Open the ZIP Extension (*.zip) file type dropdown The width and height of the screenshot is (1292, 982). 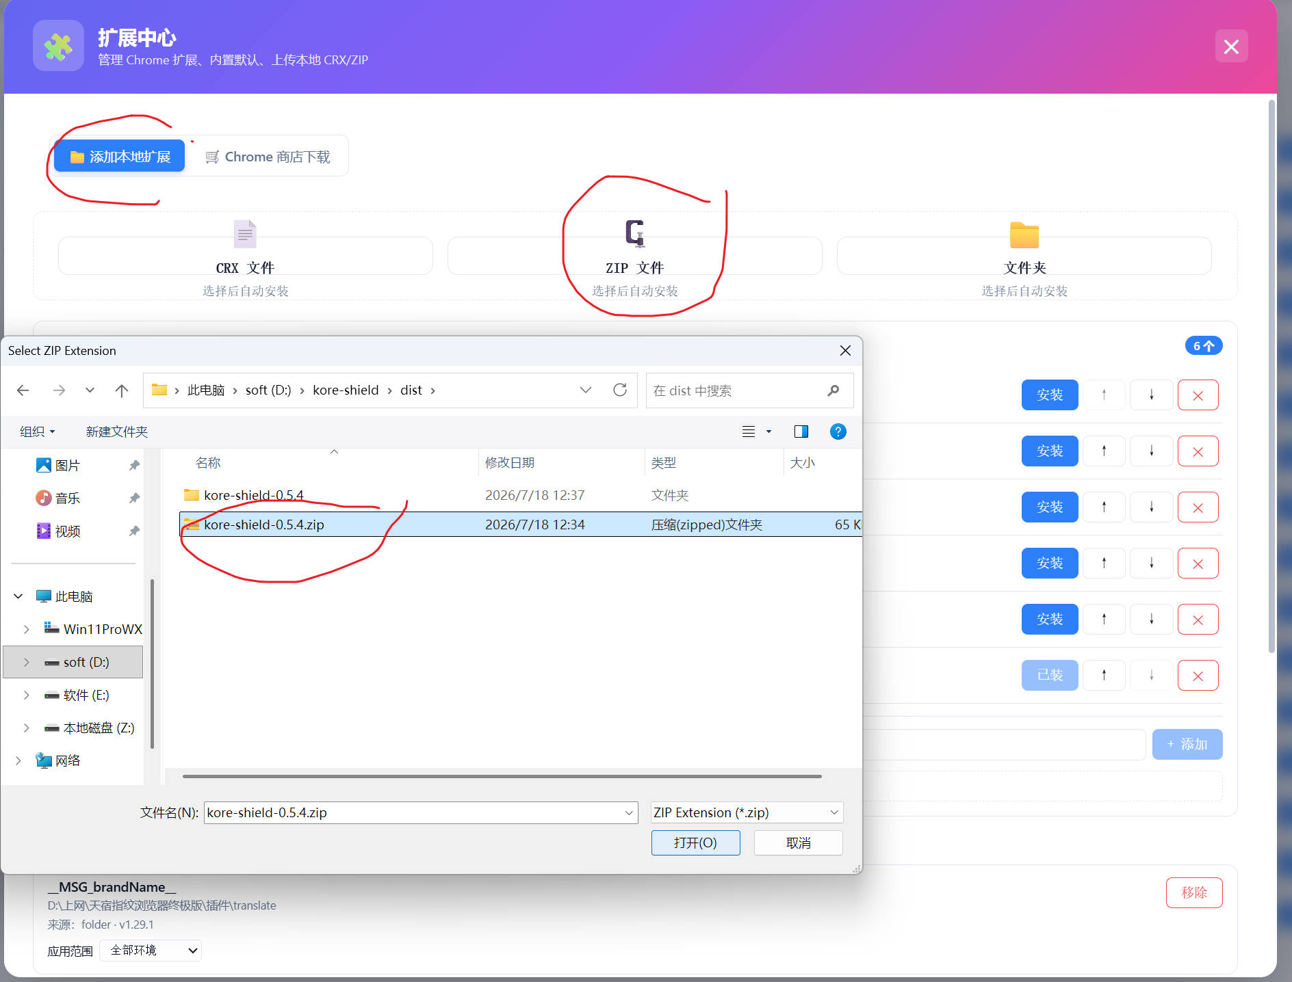pos(747,812)
